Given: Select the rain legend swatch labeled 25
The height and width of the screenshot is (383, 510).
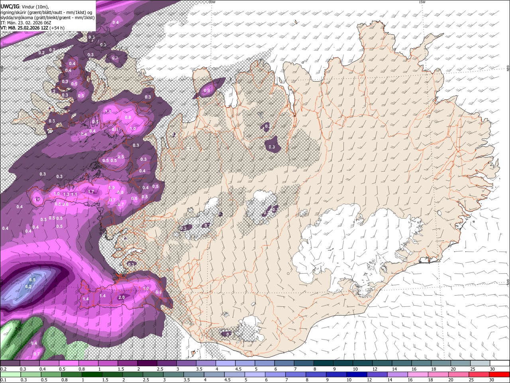Looking at the screenshot, I should (x=479, y=374).
